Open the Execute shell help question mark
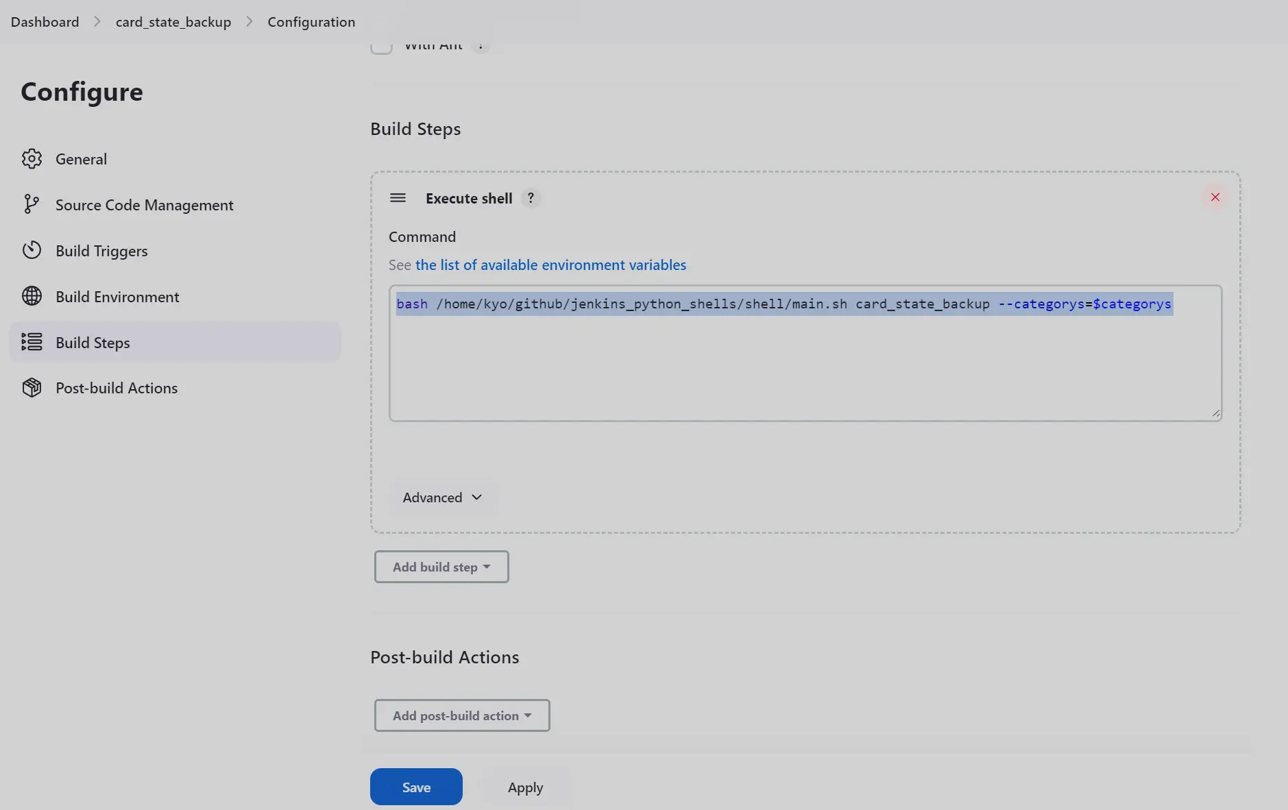Viewport: 1288px width, 810px height. (x=531, y=198)
